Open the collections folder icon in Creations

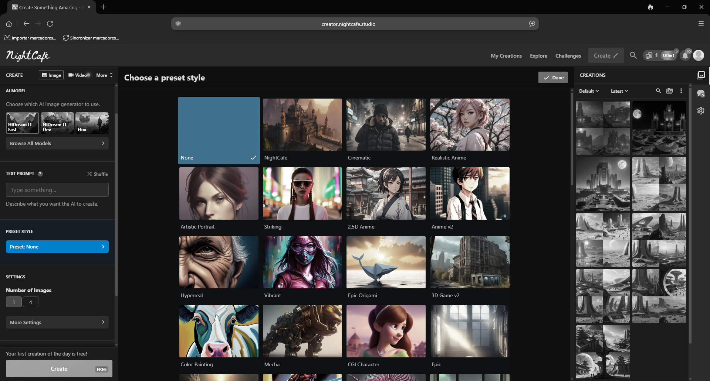(x=670, y=90)
